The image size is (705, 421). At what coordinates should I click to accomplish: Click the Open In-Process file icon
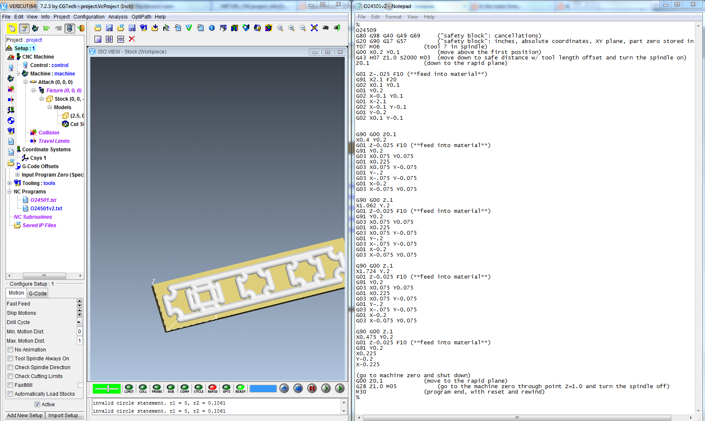click(121, 28)
